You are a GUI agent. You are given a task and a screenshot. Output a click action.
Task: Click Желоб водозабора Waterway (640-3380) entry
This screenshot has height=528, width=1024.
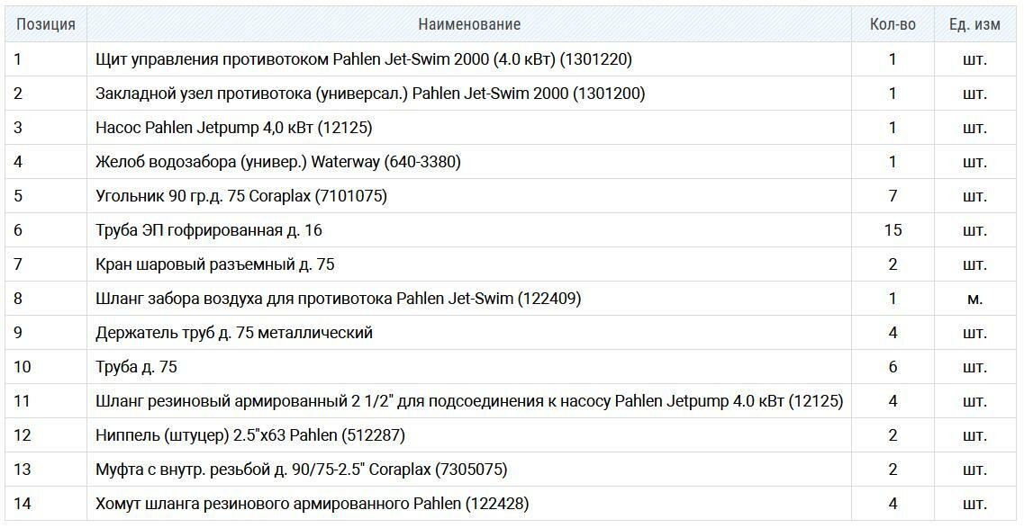point(278,162)
